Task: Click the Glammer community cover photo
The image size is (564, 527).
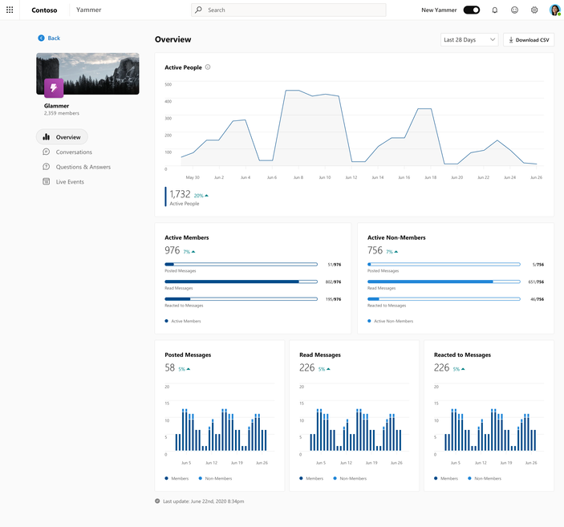Action: [96, 68]
